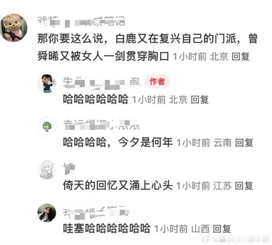The width and height of the screenshot is (272, 245).
Task: Select the comment text 倚天的回忆又涌上心头
Action: [x=118, y=186]
